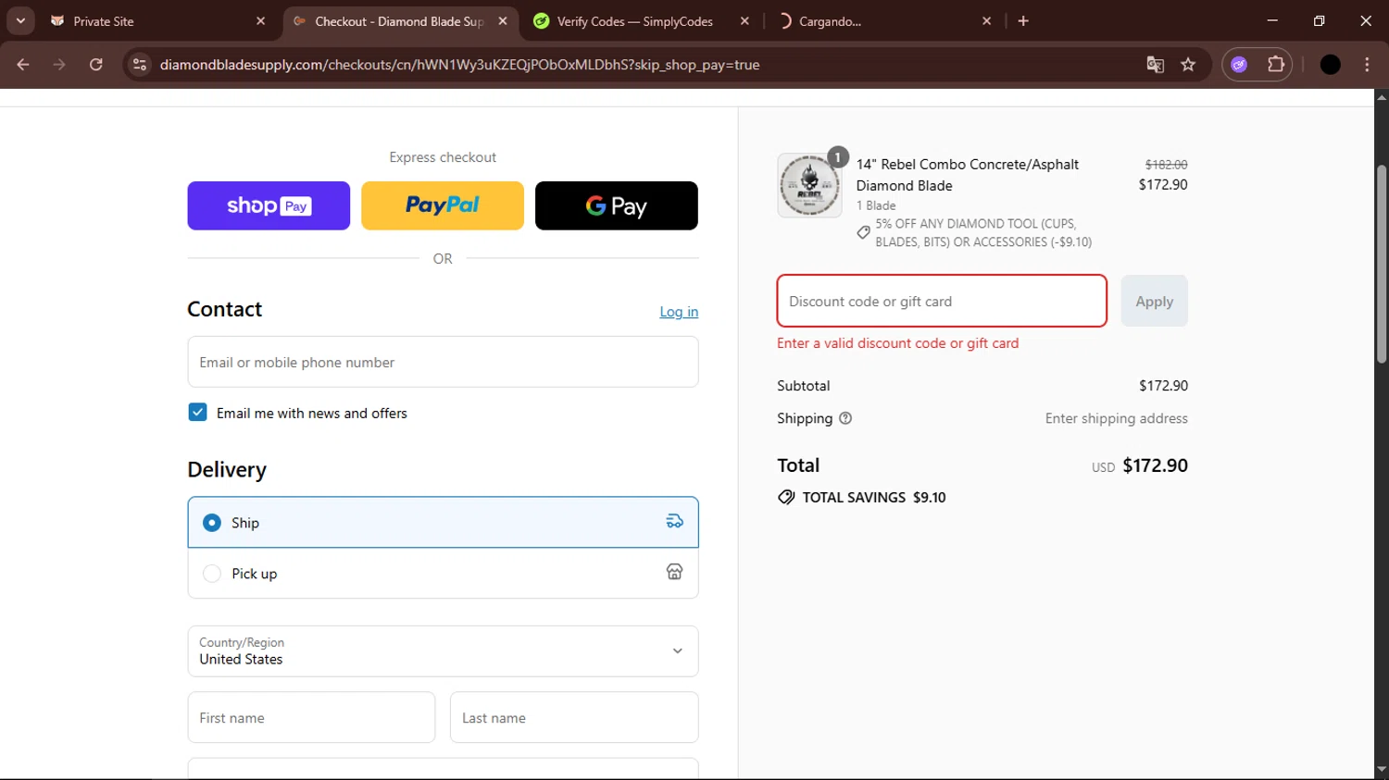
Task: Open the browser profile avatar
Action: pyautogui.click(x=1330, y=65)
